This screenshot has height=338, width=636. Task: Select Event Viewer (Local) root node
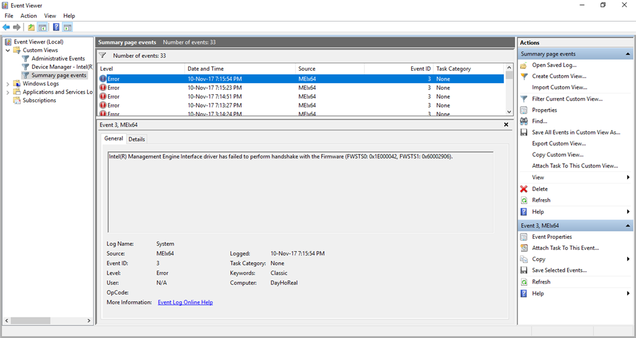[39, 42]
